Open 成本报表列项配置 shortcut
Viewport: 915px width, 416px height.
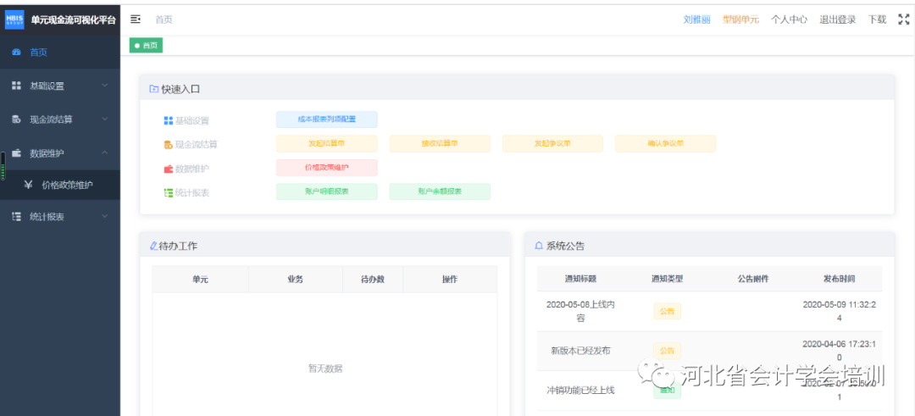pyautogui.click(x=327, y=119)
